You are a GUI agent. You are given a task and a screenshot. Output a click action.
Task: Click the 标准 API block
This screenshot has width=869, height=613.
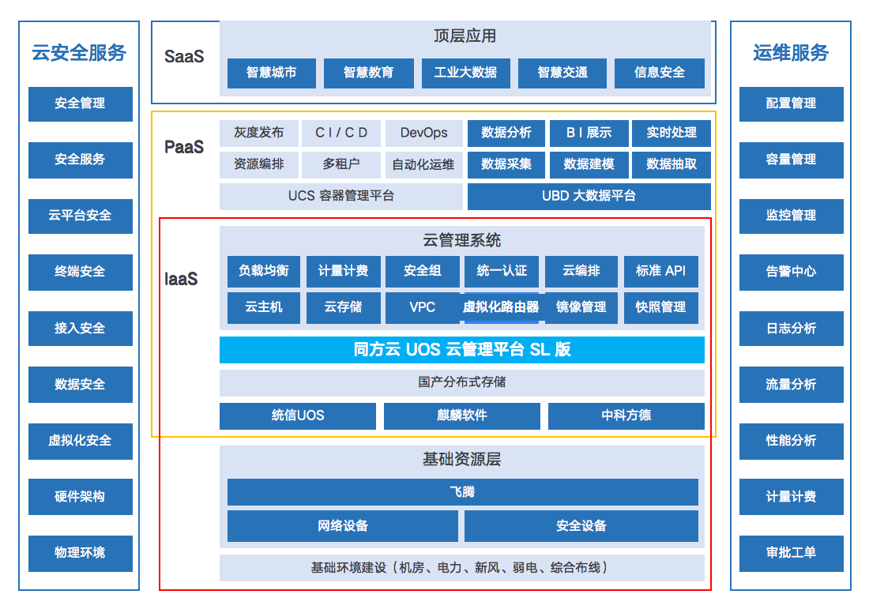[660, 271]
